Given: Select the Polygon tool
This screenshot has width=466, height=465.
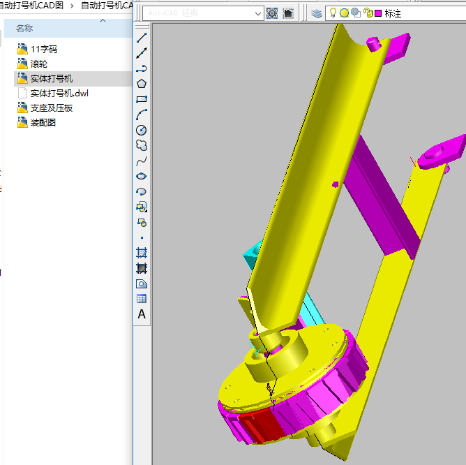Looking at the screenshot, I should pos(142,84).
